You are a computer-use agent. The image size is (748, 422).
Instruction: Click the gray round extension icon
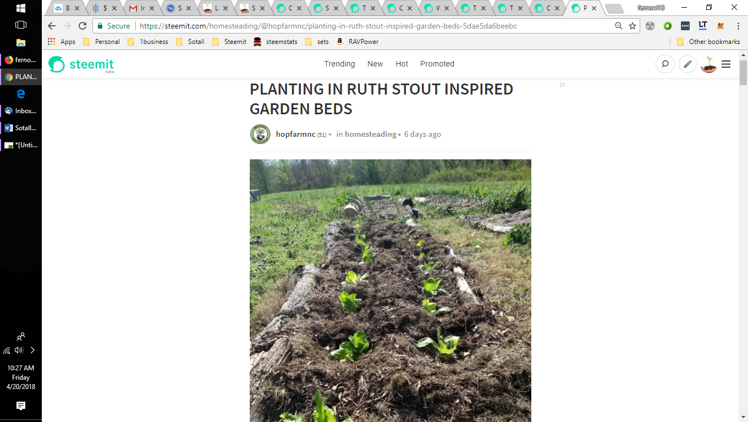(x=650, y=26)
